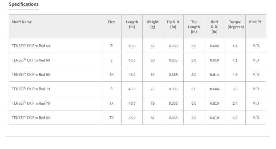Select the Tip O.D. (in) header
Viewport: 276px width, 149px height.
click(173, 24)
